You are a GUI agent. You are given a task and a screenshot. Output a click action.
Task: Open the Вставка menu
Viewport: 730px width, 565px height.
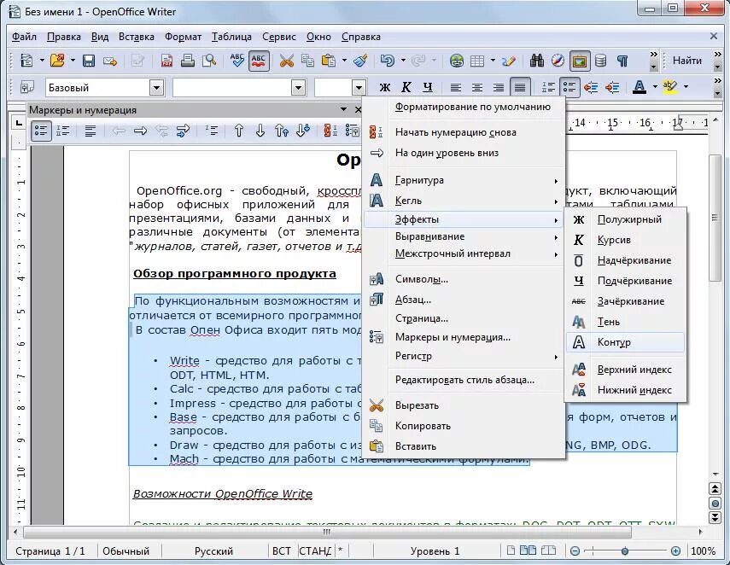pyautogui.click(x=136, y=37)
